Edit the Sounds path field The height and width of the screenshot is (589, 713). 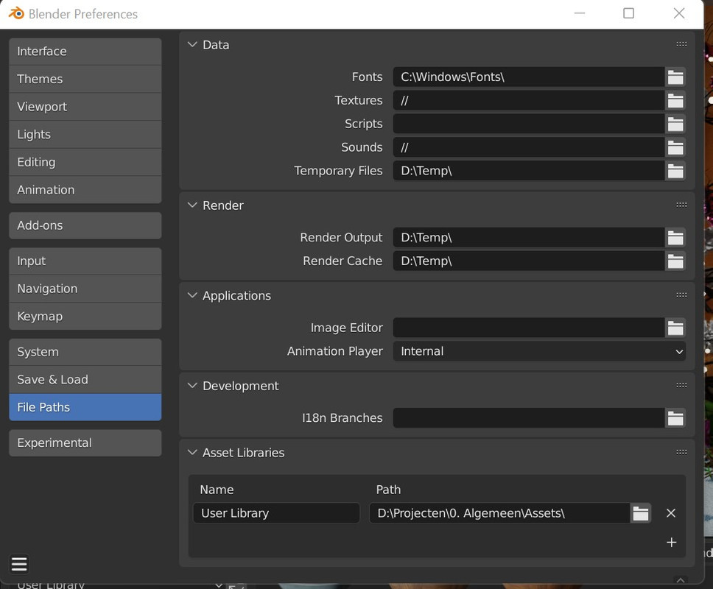(x=529, y=147)
